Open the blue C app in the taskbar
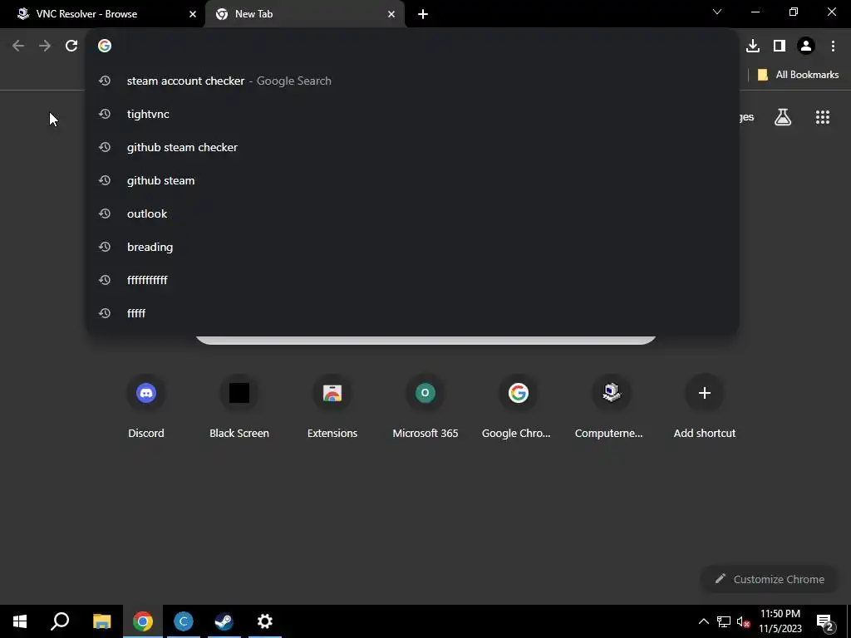The image size is (851, 638). pyautogui.click(x=184, y=621)
